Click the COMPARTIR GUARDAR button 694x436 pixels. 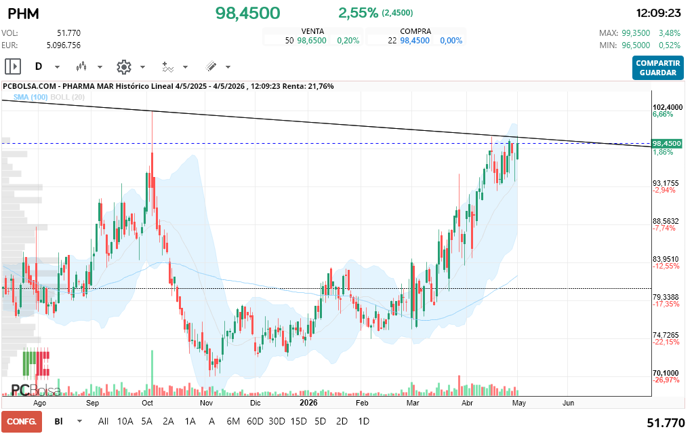tap(657, 68)
